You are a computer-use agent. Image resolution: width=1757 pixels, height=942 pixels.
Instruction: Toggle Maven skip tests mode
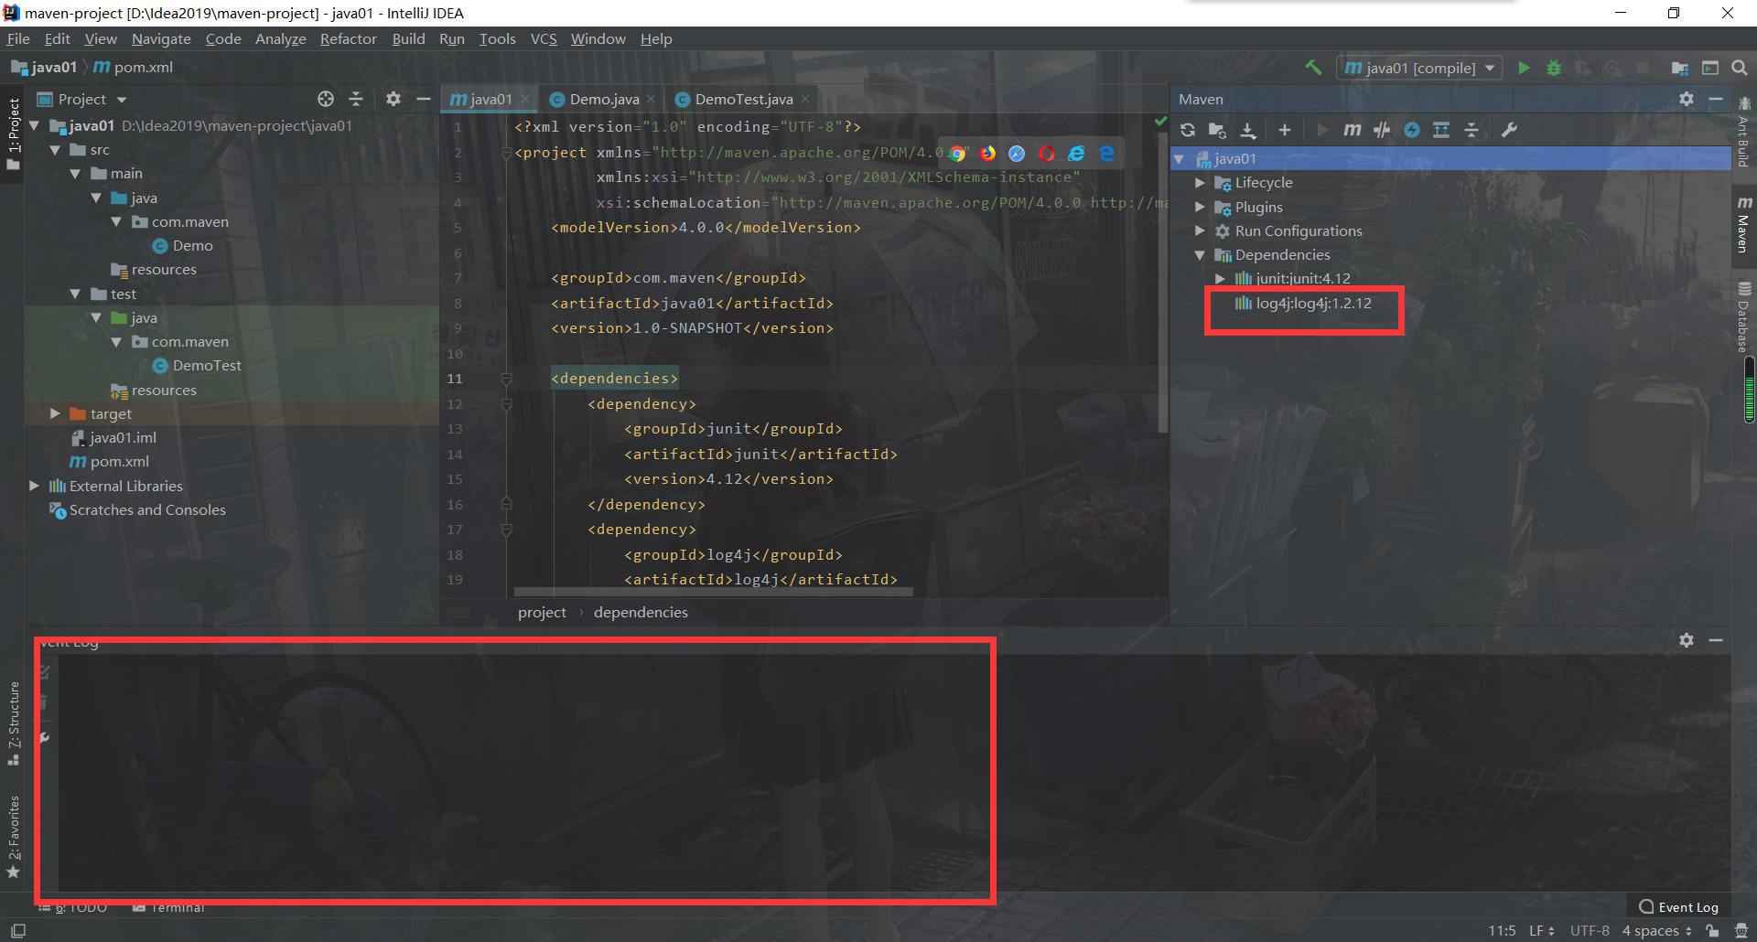point(1412,130)
